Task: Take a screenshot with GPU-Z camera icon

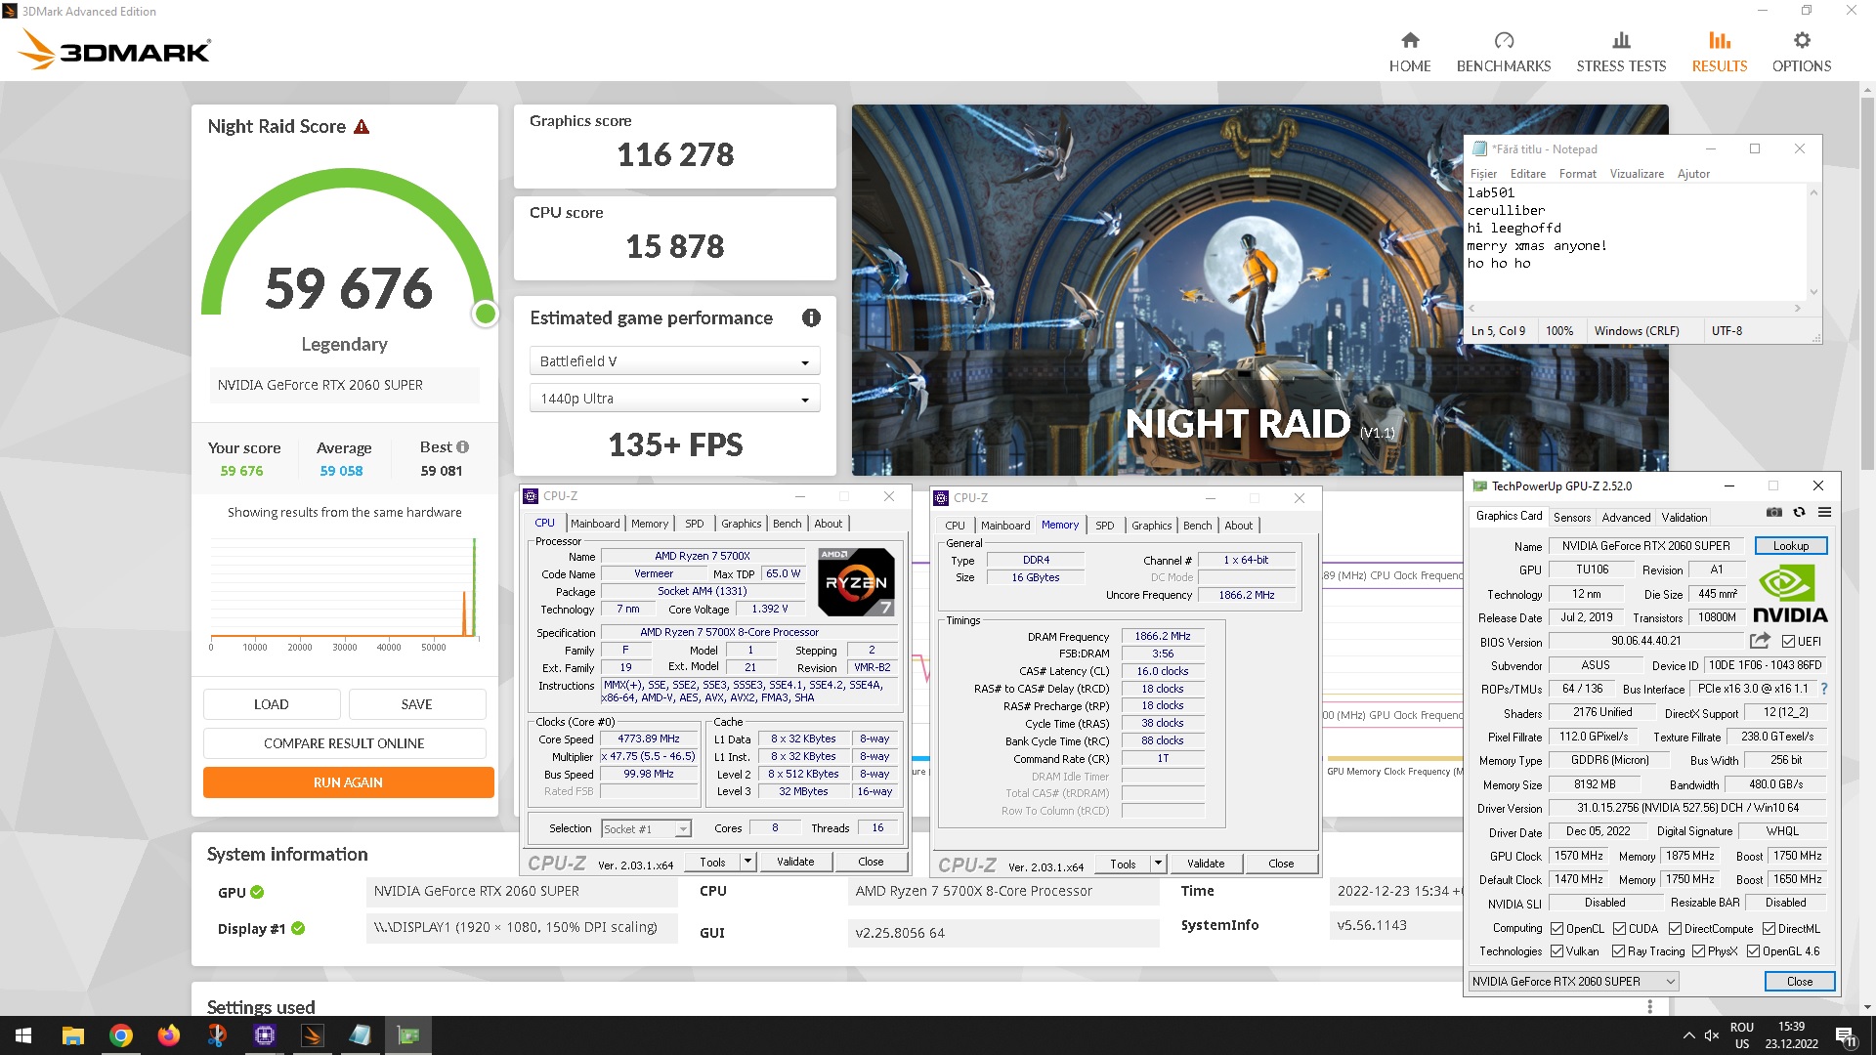Action: tap(1774, 513)
